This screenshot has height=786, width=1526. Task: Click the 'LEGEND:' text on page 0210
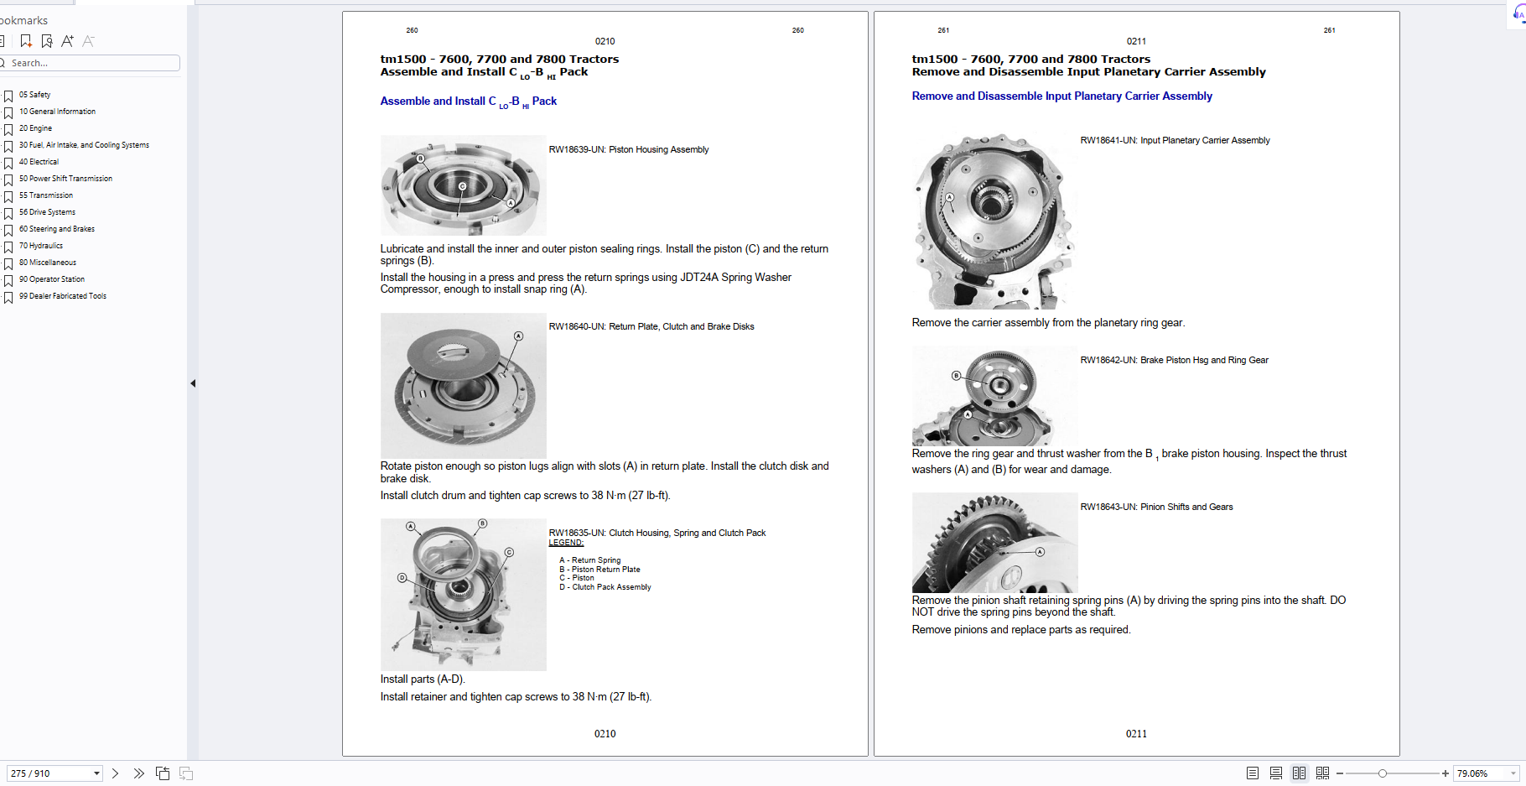click(x=566, y=543)
